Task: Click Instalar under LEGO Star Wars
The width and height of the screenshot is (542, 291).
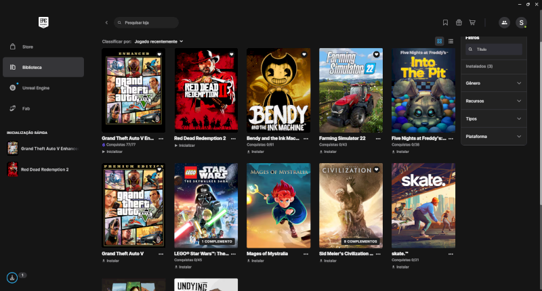Action: 183,267
